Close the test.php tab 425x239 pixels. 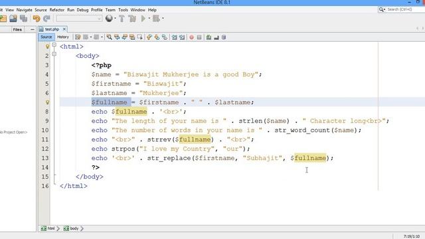(64, 29)
